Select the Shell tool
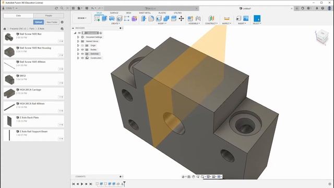This screenshot has height=188, width=334. 159,19
